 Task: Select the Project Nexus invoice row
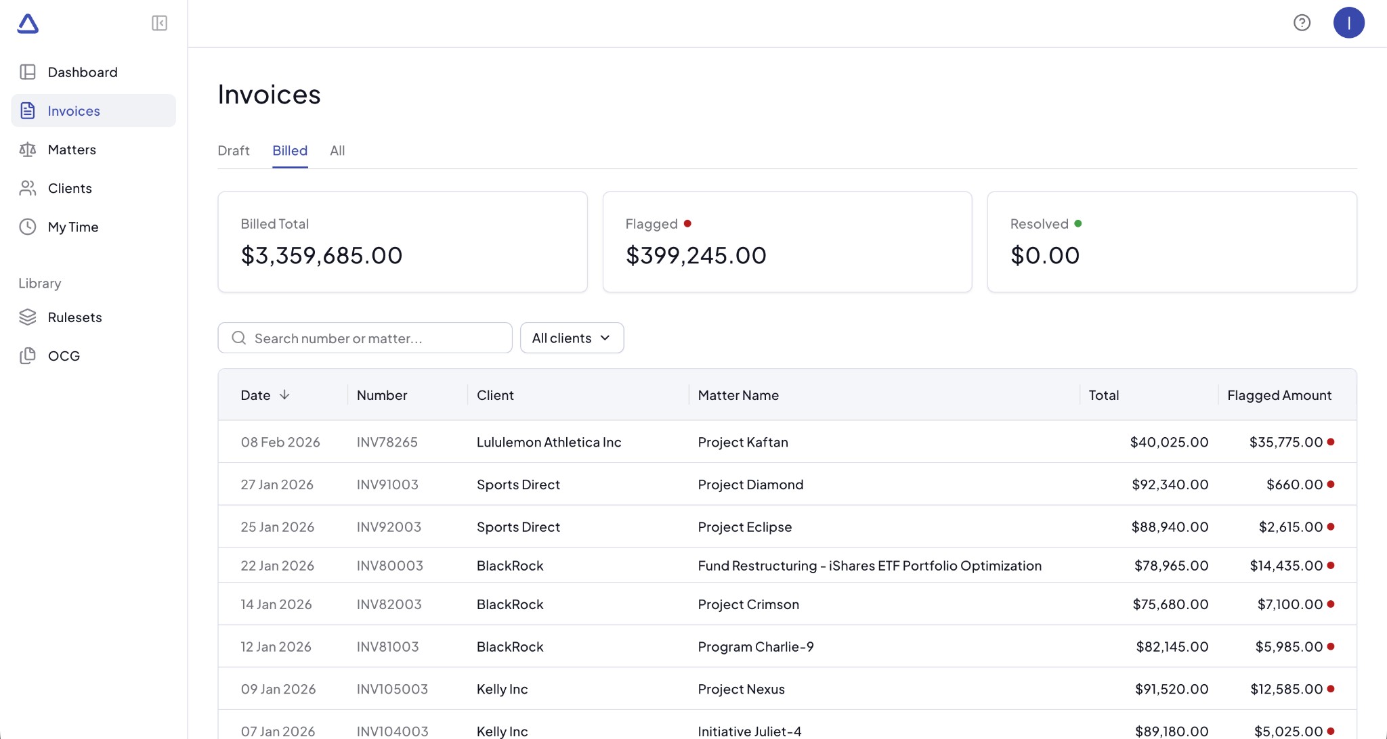tap(745, 688)
